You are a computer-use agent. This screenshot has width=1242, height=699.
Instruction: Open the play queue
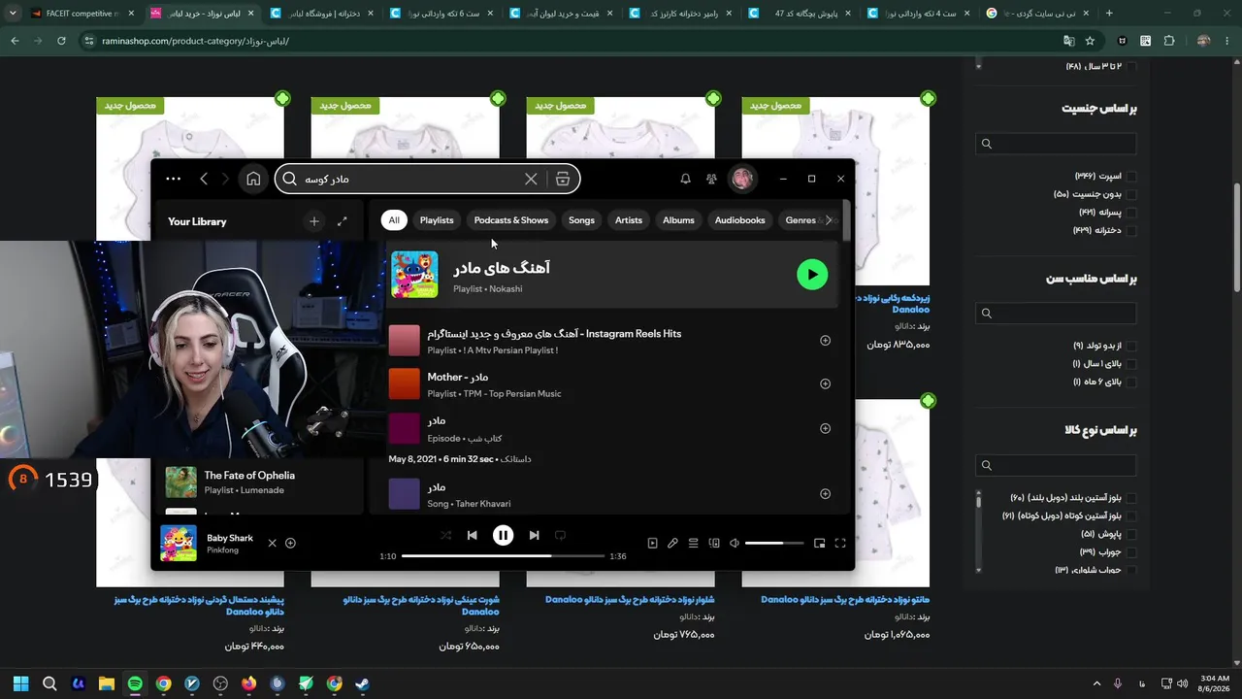(x=693, y=544)
